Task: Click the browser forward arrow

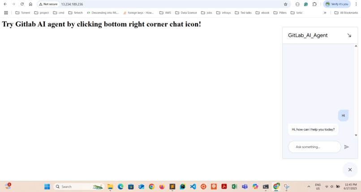Action: point(13,4)
